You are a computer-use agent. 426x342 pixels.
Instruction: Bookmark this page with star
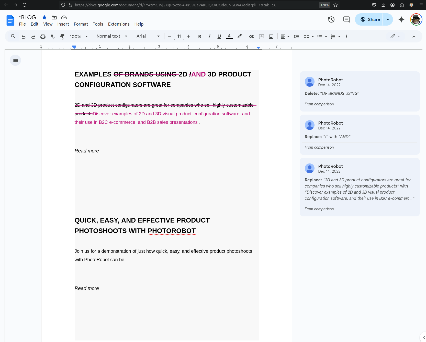335,5
